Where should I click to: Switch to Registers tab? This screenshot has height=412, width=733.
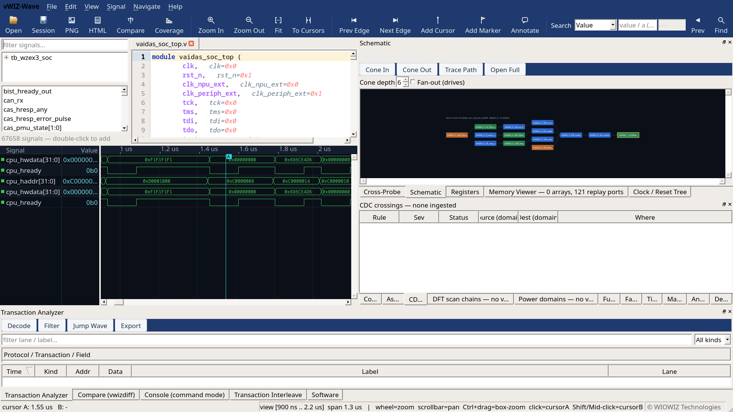click(465, 192)
